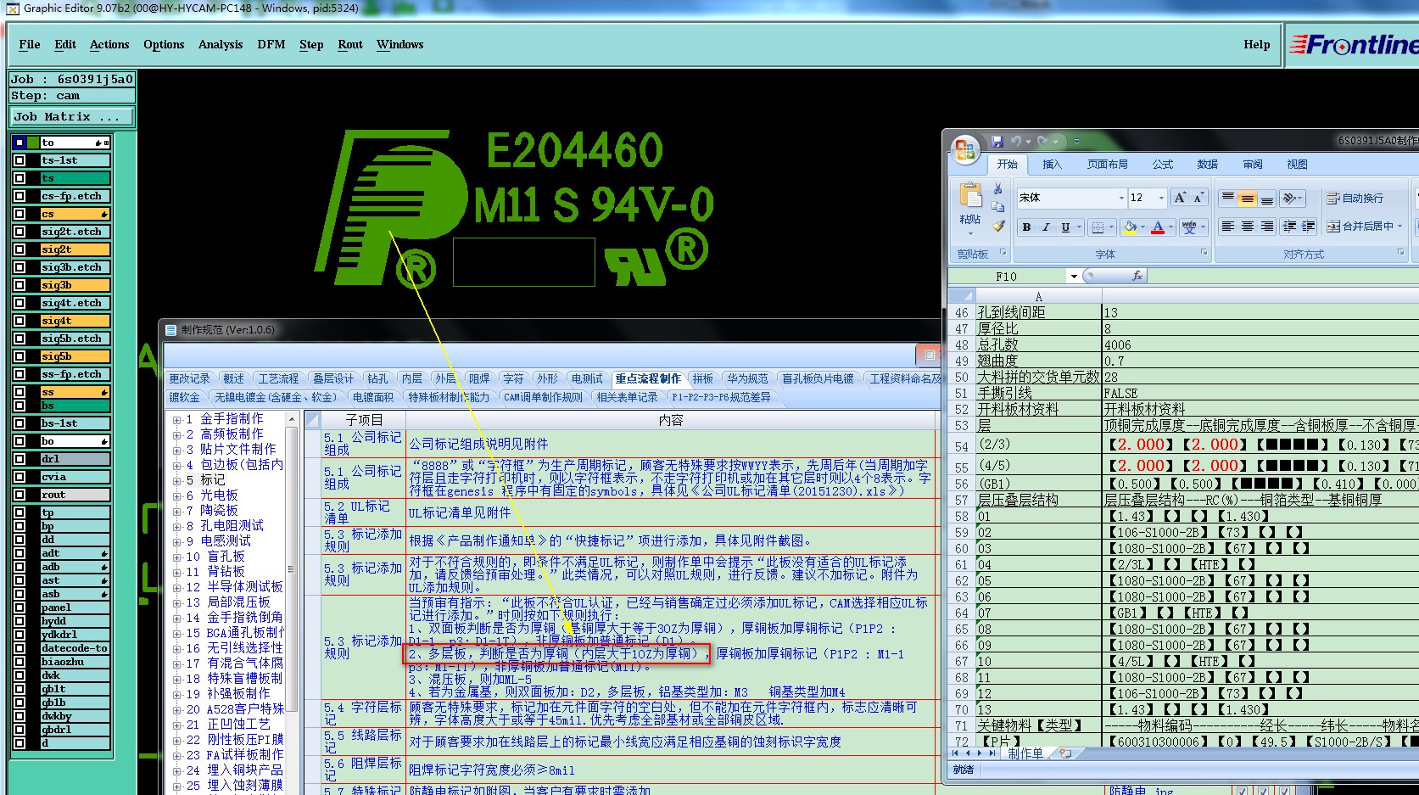This screenshot has height=795, width=1419.
Task: Redo the action in Excel
Action: click(x=1042, y=141)
